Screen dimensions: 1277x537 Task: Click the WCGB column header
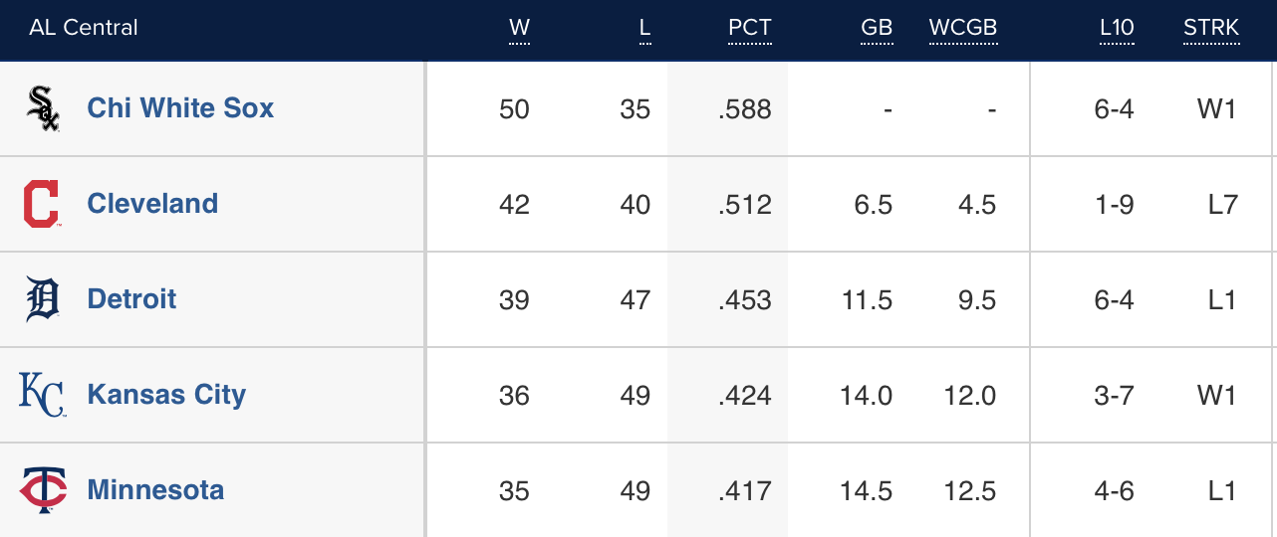[962, 28]
